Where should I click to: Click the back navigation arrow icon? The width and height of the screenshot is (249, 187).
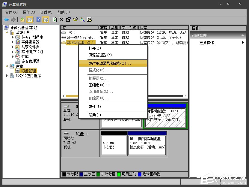[7, 20]
